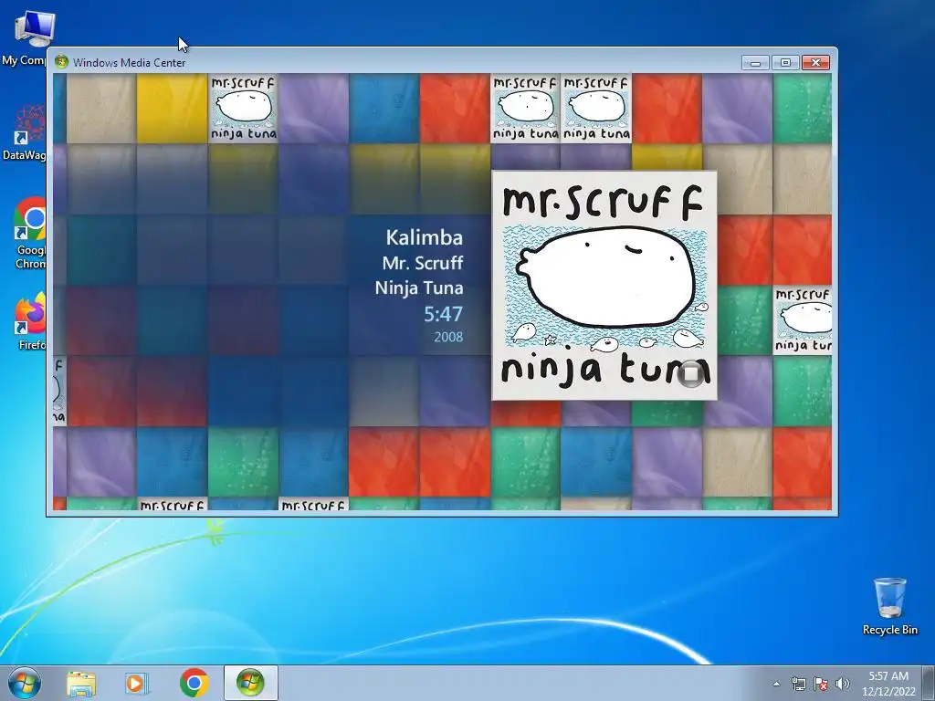The height and width of the screenshot is (701, 935).
Task: Click the Windows Media Center title bar icon
Action: (x=61, y=62)
